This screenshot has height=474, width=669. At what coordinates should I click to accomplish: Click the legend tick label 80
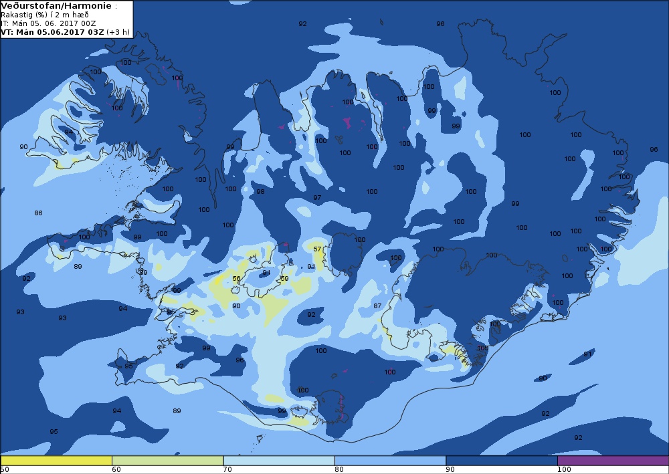(x=339, y=470)
